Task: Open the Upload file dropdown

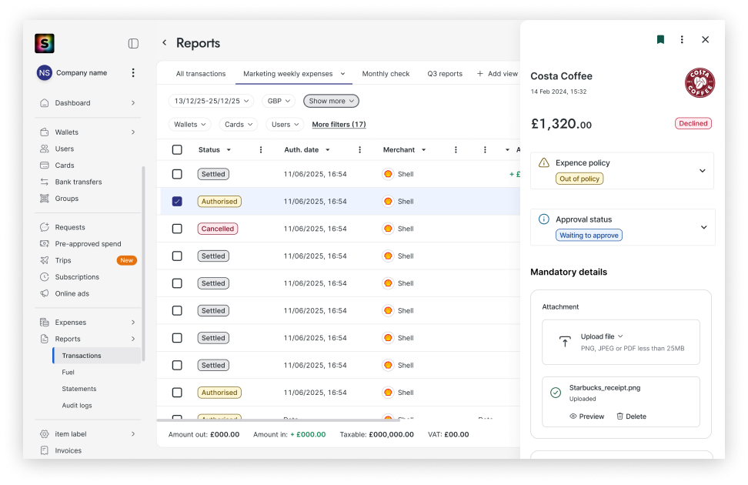Action: pyautogui.click(x=602, y=336)
